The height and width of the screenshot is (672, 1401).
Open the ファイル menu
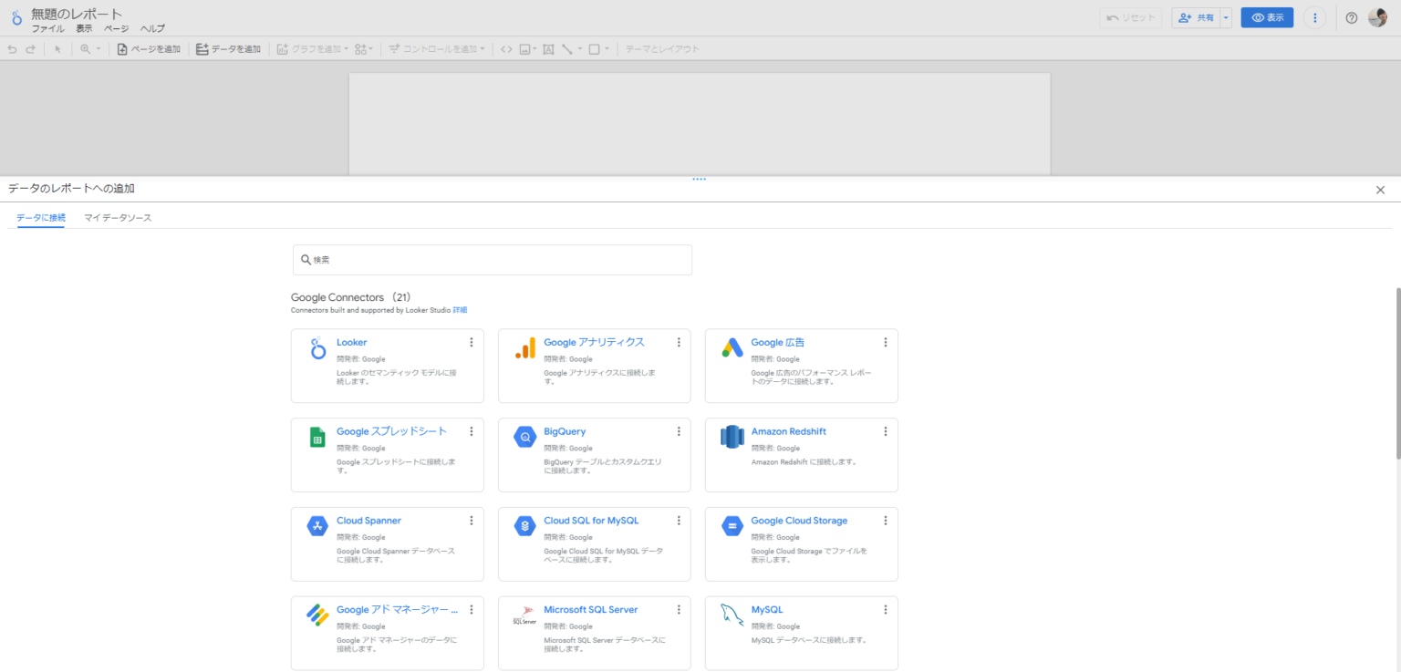tap(47, 29)
